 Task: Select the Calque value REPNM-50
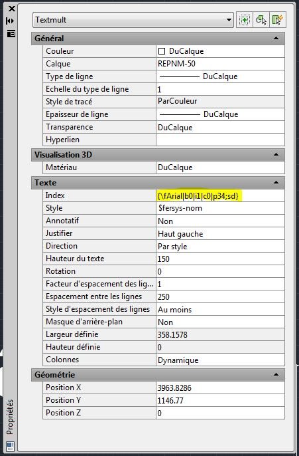pos(220,64)
